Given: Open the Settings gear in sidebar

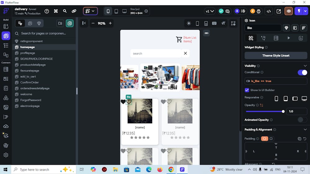Looking at the screenshot, I should coord(6,155).
